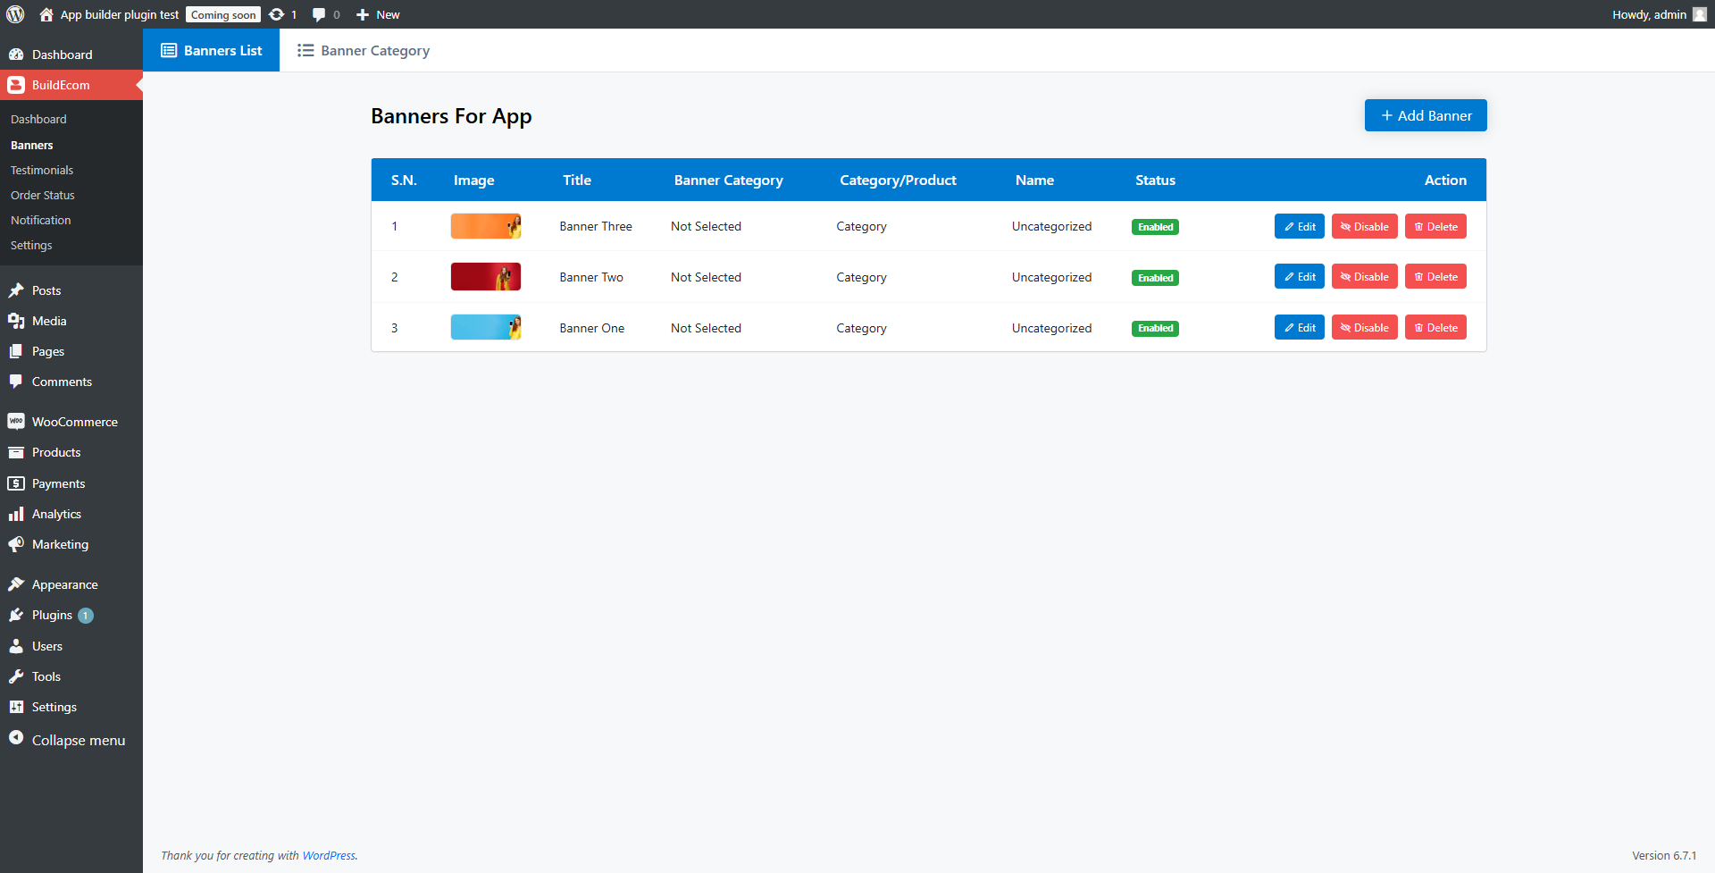Open Appearance from the sidebar

pyautogui.click(x=64, y=584)
